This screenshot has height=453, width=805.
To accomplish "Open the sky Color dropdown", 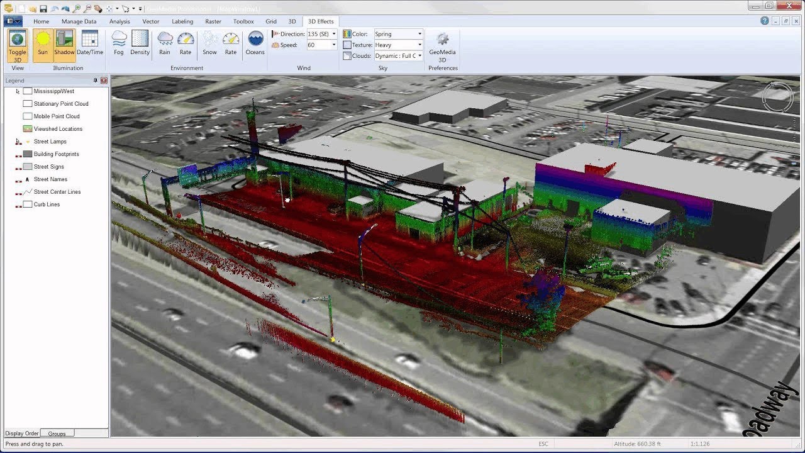I will click(x=419, y=34).
